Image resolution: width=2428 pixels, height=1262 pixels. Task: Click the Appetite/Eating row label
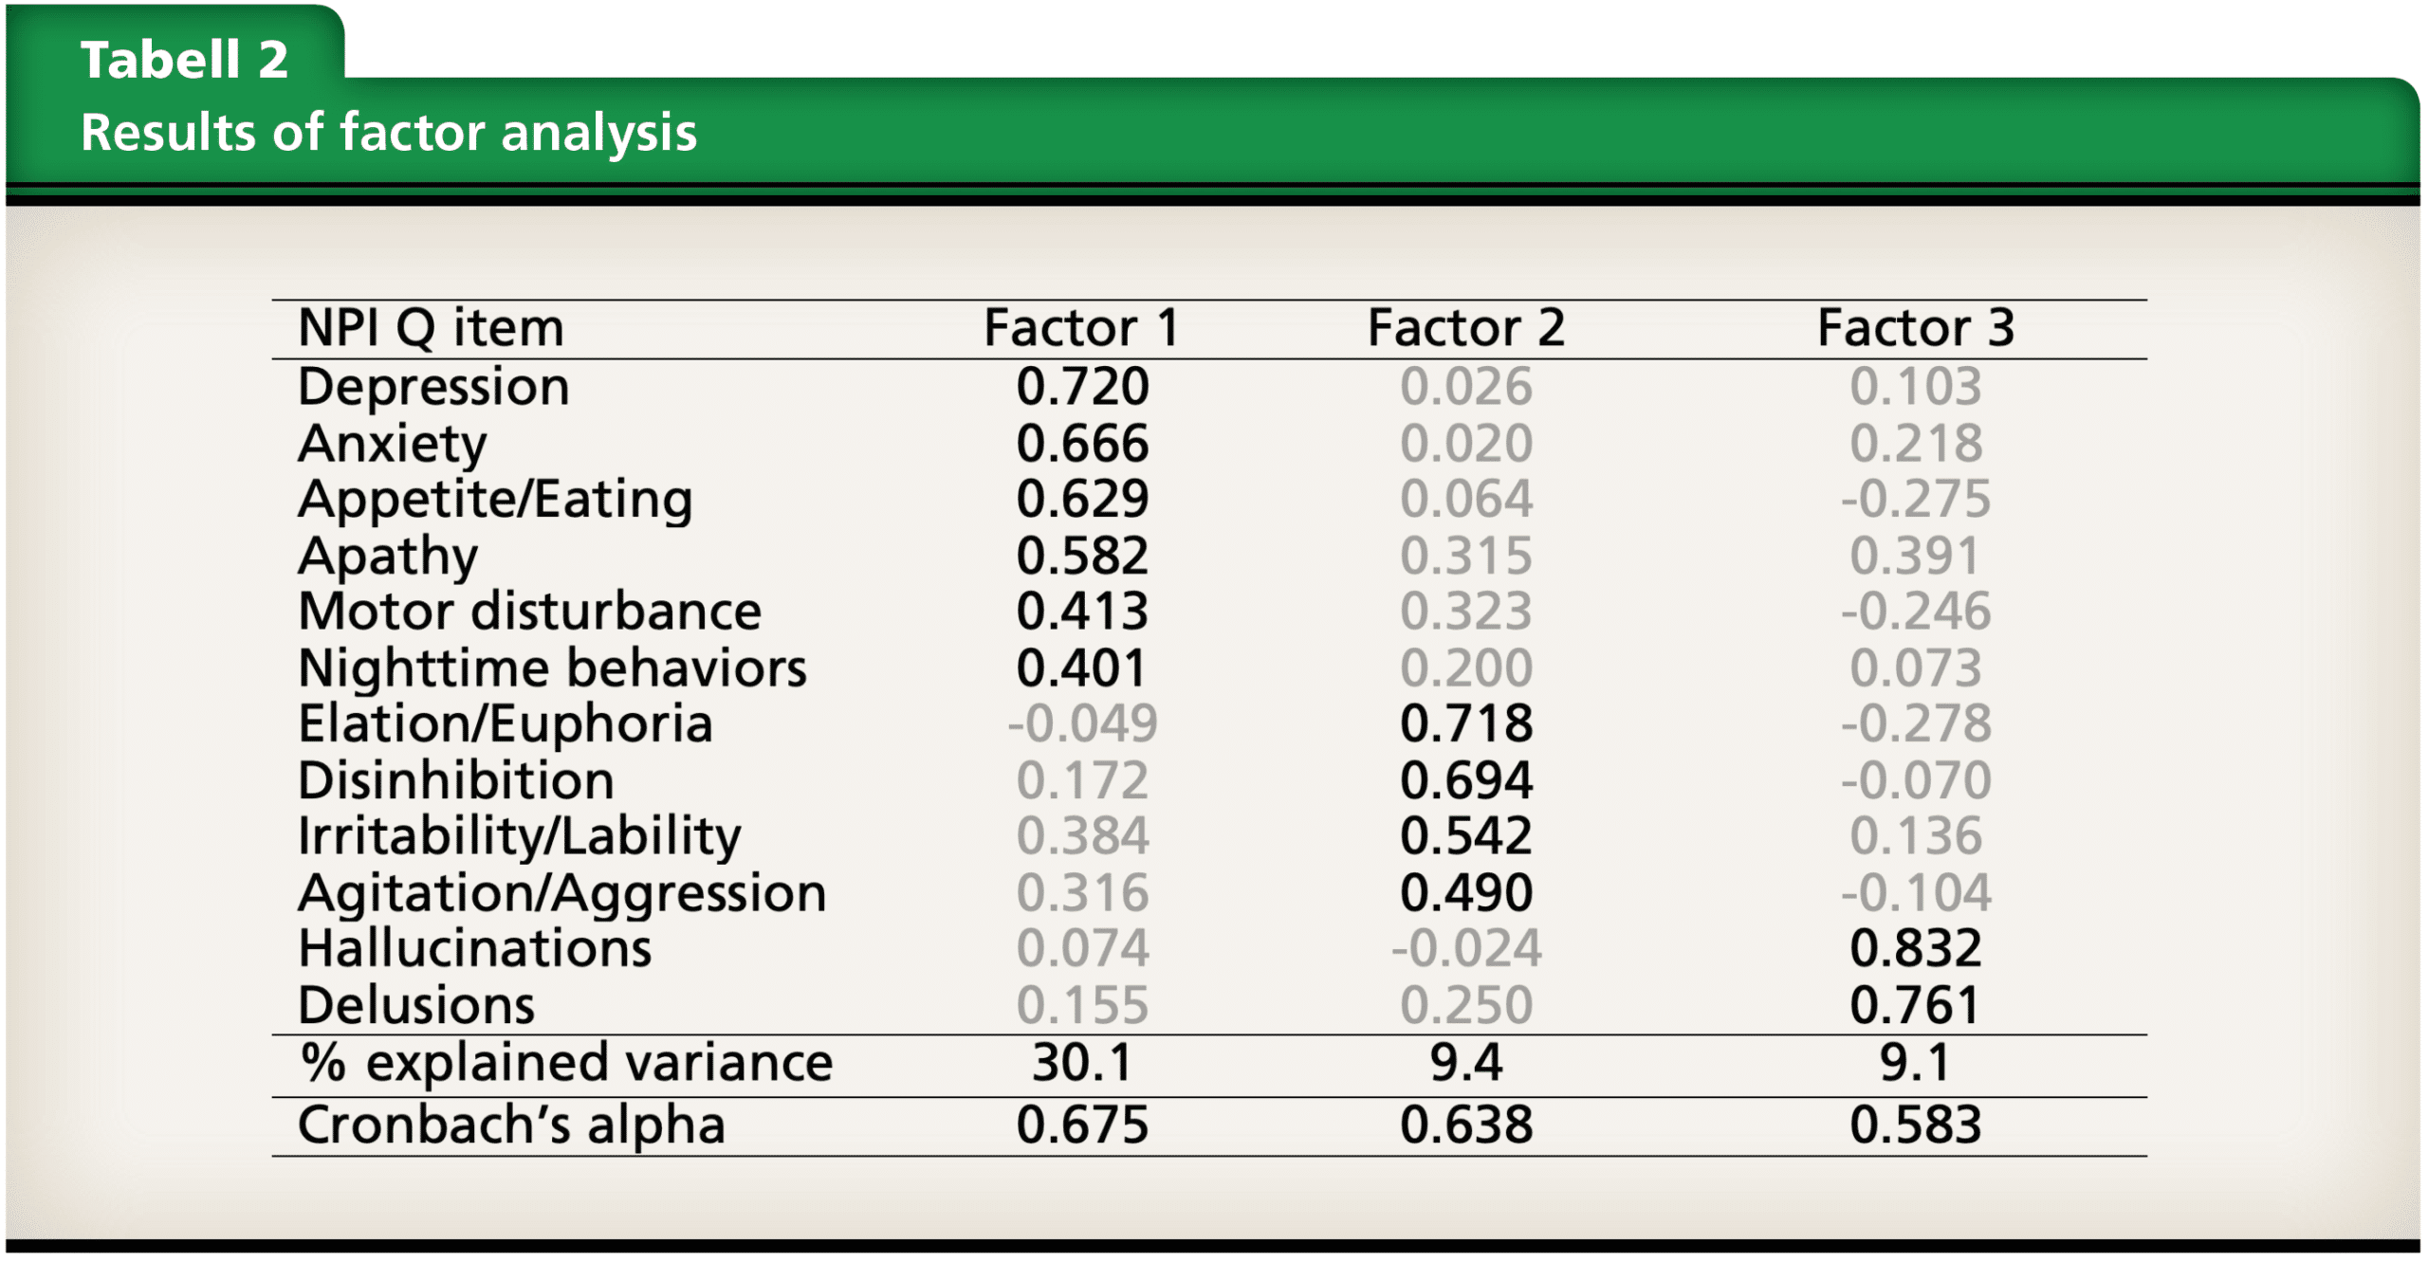pyautogui.click(x=495, y=499)
